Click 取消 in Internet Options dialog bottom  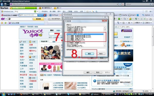98,72
